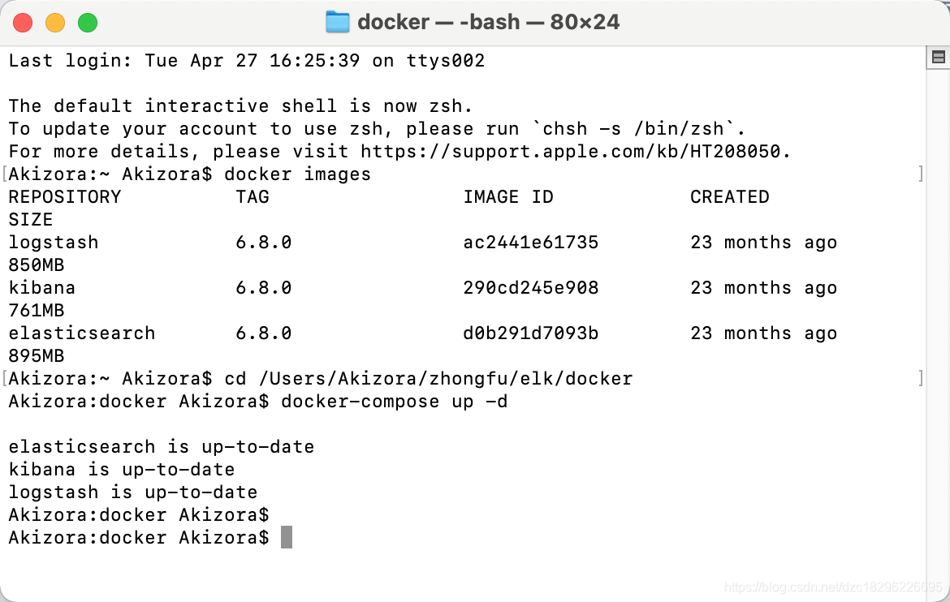The height and width of the screenshot is (602, 950).
Task: Click the TAG column header
Action: 253,197
